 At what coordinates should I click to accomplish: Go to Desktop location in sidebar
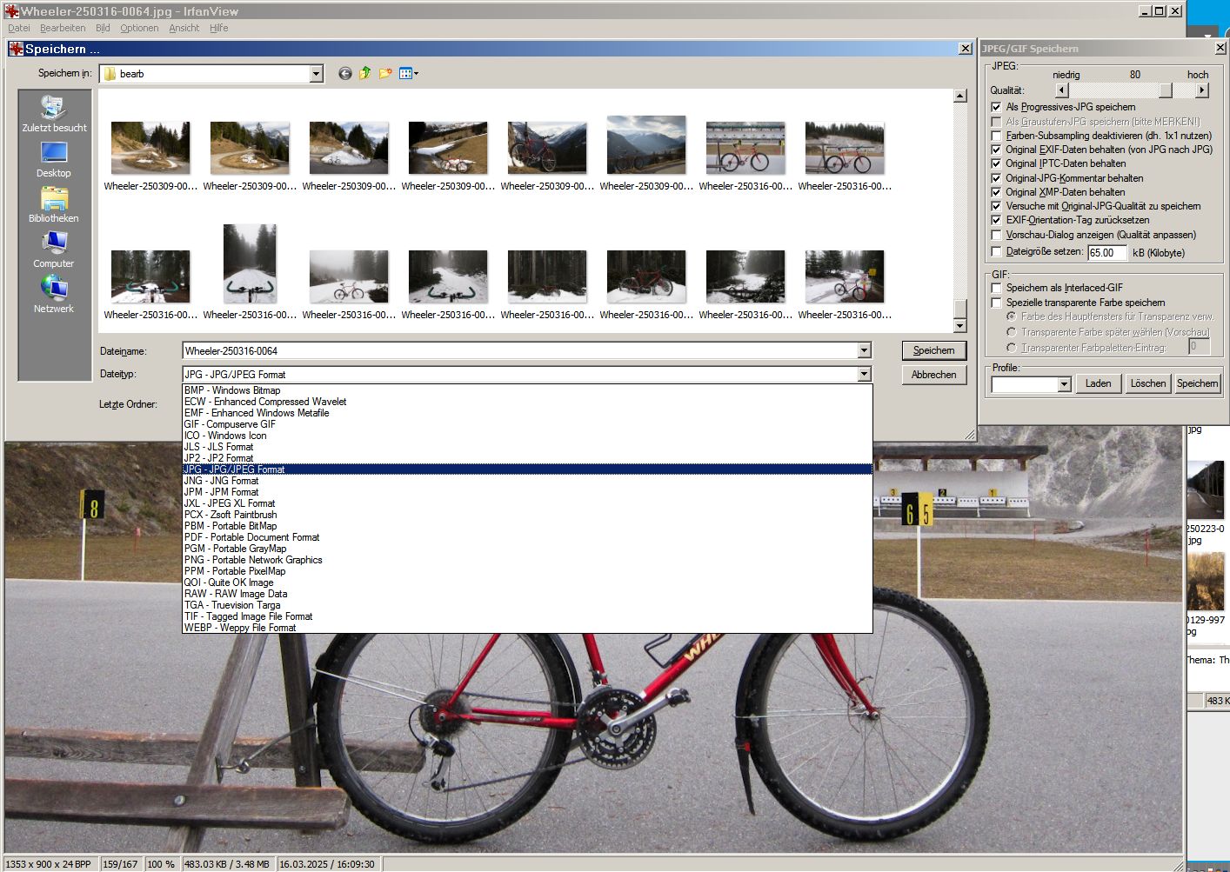pos(54,159)
